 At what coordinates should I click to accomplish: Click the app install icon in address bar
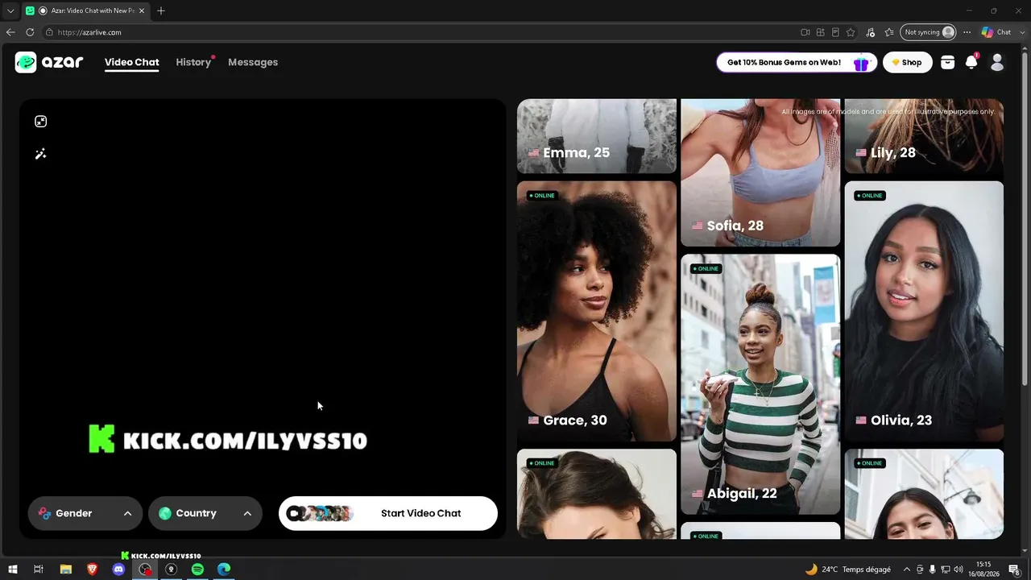click(x=820, y=32)
